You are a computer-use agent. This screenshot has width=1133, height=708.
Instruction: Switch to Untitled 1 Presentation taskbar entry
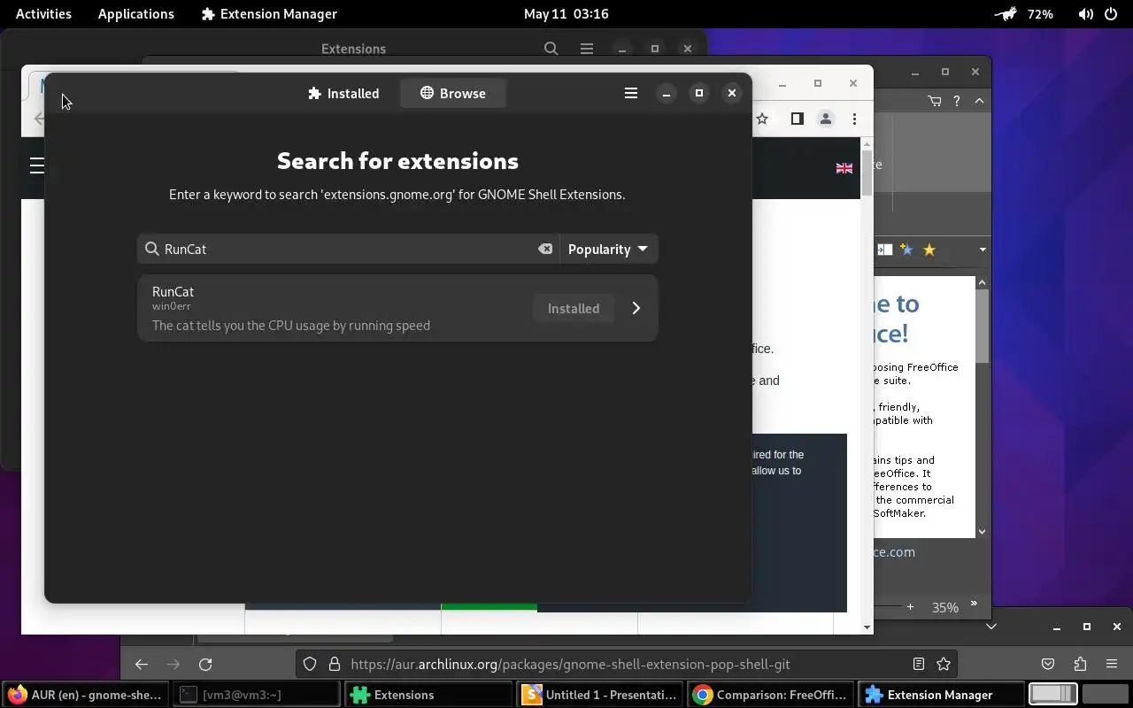pos(600,695)
